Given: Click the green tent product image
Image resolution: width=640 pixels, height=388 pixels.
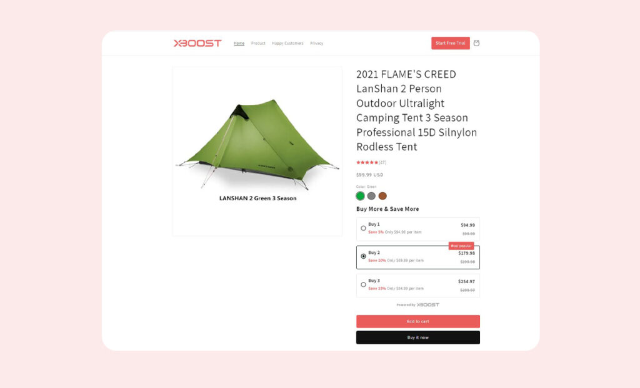Looking at the screenshot, I should pyautogui.click(x=257, y=152).
